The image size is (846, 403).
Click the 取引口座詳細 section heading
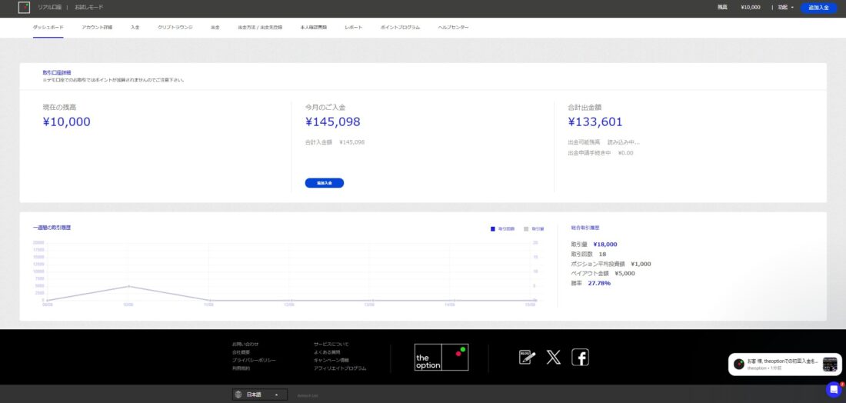point(57,72)
